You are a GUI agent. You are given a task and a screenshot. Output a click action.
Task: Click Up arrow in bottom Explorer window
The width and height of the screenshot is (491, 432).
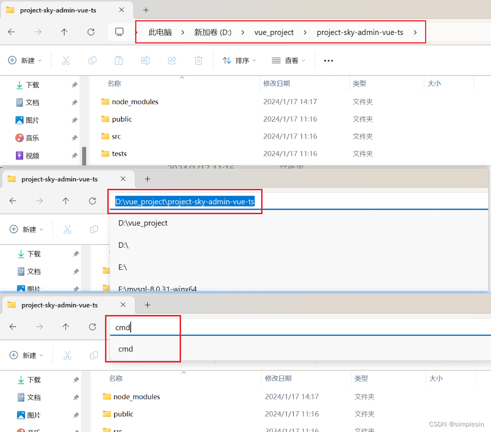click(x=66, y=327)
